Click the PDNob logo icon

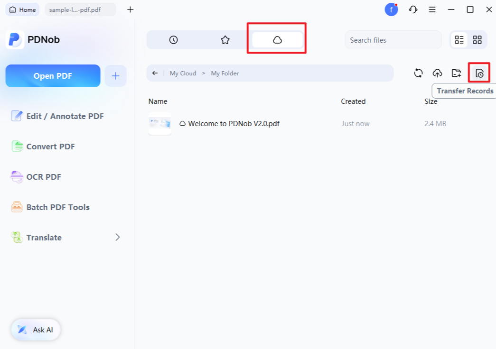coord(15,40)
